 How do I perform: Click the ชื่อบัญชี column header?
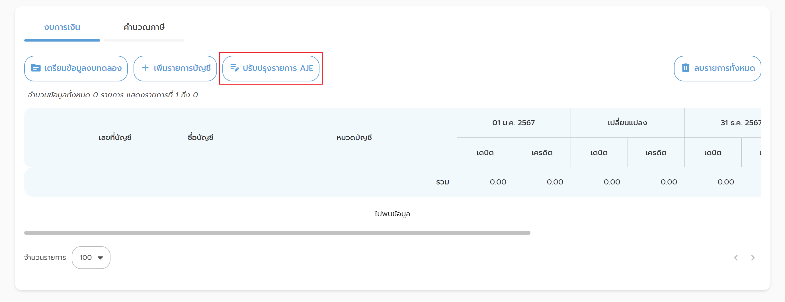point(200,138)
